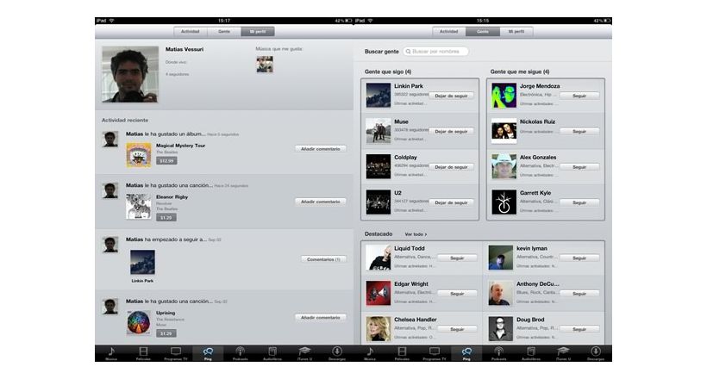Open thumbnail under Música que me gusta
This screenshot has height=379, width=707.
pyautogui.click(x=265, y=65)
